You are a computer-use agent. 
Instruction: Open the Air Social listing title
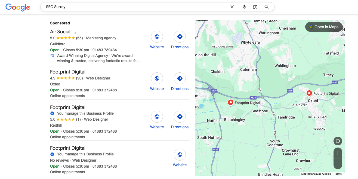click(x=60, y=32)
